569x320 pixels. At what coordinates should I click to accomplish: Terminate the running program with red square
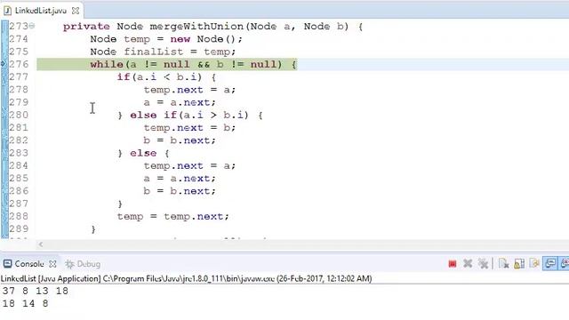(453, 264)
